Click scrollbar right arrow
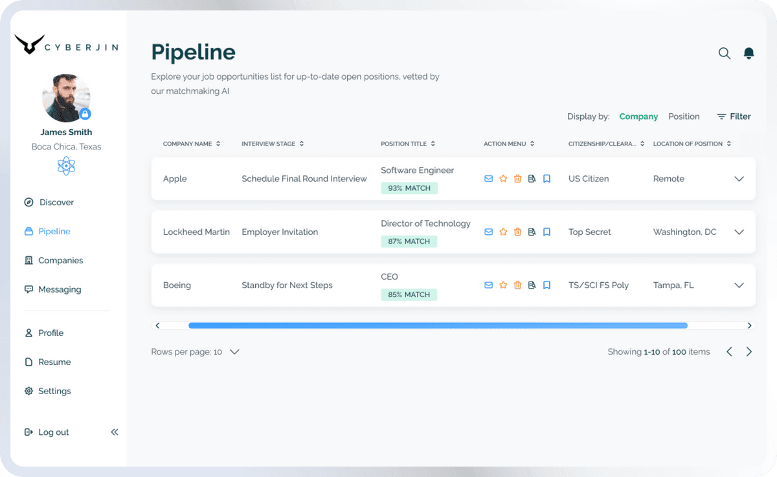This screenshot has height=477, width=777. coord(750,326)
